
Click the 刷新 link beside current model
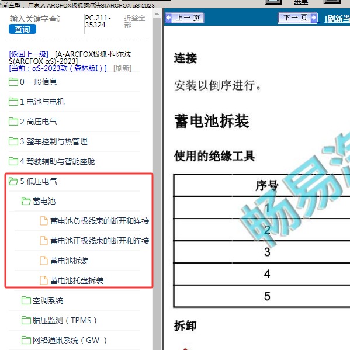pyautogui.click(x=122, y=68)
